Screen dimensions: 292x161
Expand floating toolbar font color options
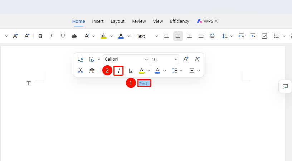point(165,71)
